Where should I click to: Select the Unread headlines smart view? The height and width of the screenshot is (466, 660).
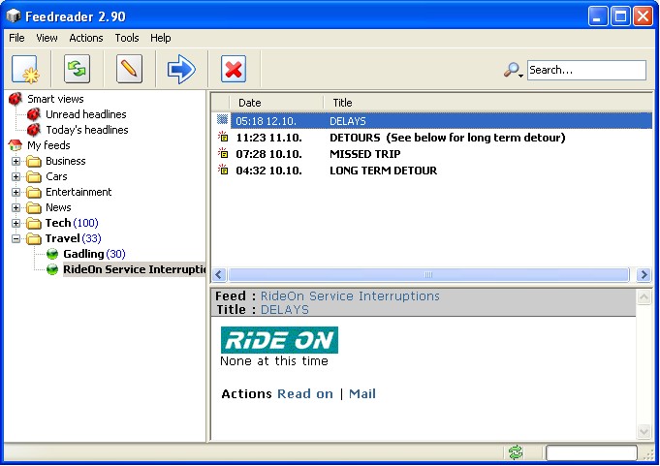[85, 114]
